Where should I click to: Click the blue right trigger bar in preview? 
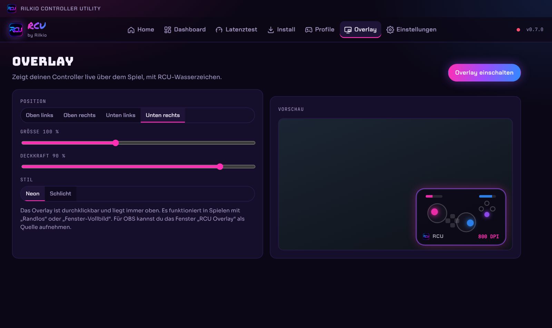pos(485,196)
